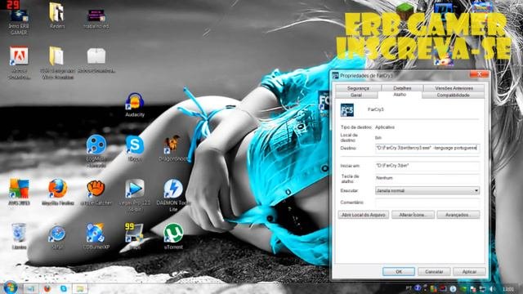Viewport: 523px width, 294px height.
Task: Open the blue film reel media shortcut
Action: 96,150
